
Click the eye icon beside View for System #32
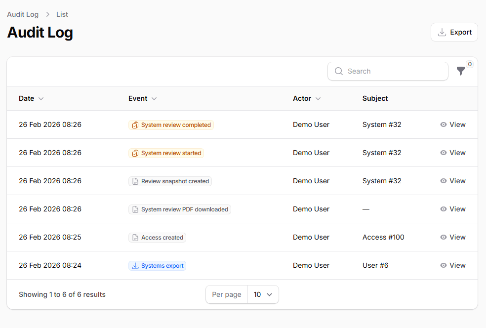pos(444,124)
